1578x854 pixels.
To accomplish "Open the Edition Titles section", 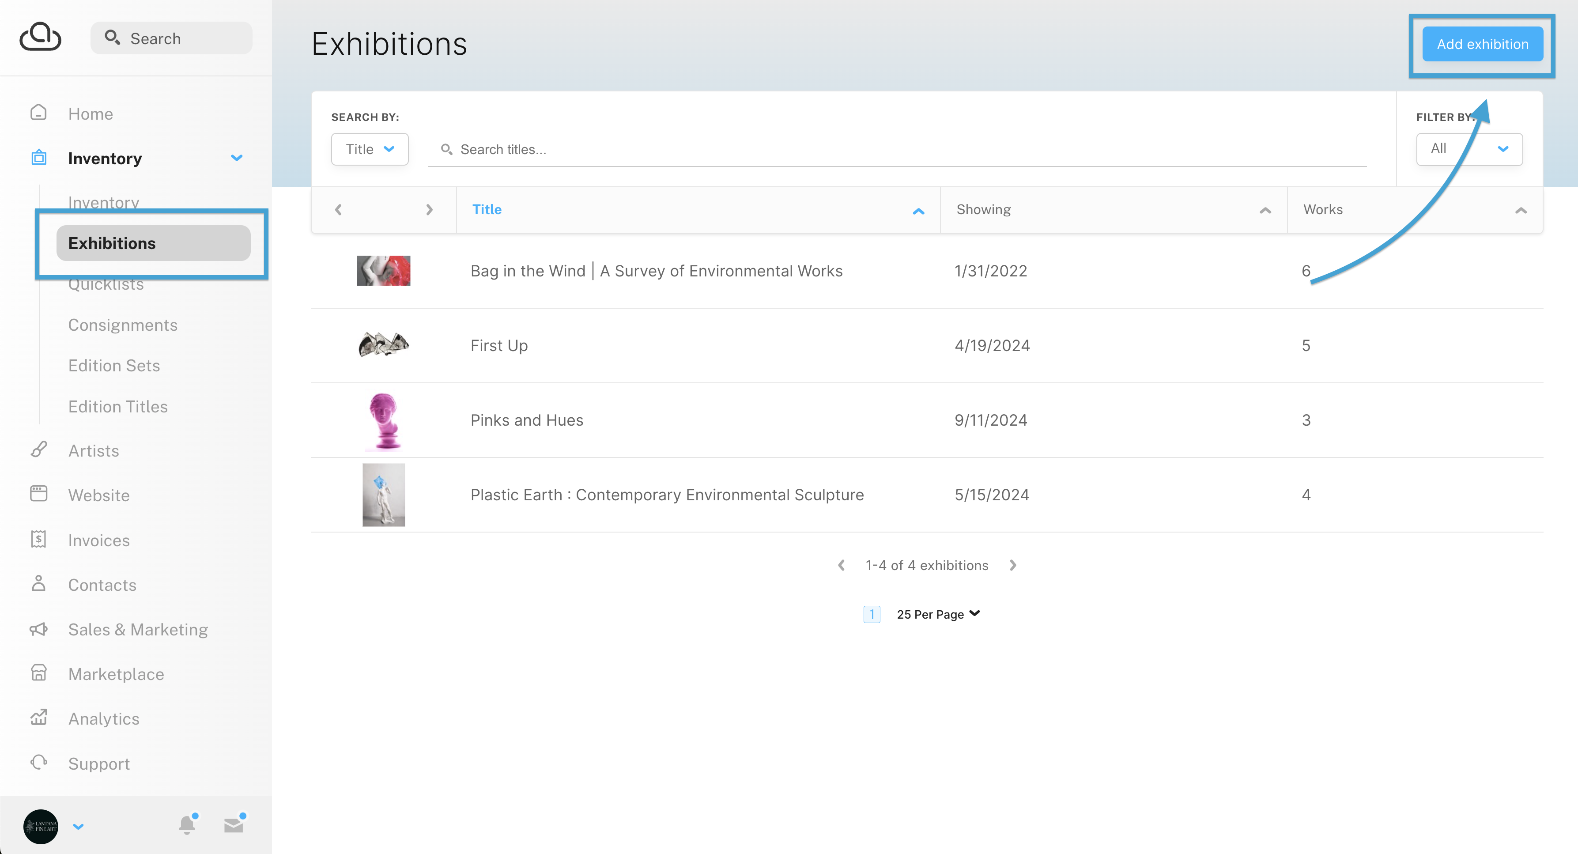I will [x=117, y=406].
